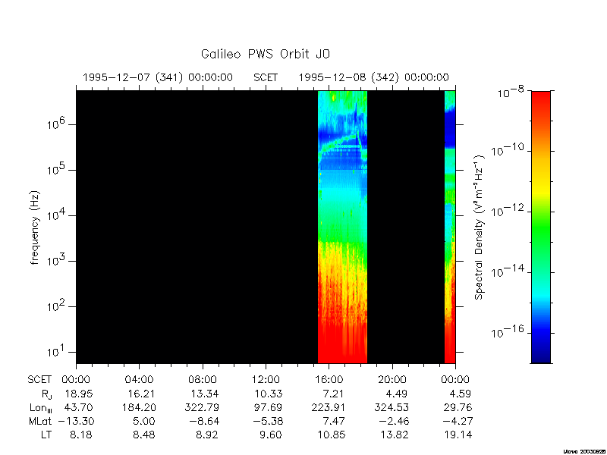This screenshot has width=607, height=455.
Task: Select the local time value 8.92
Action: tap(207, 435)
